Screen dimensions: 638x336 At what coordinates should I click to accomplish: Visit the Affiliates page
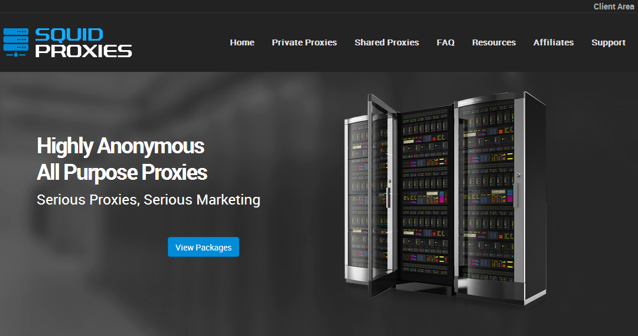point(554,42)
